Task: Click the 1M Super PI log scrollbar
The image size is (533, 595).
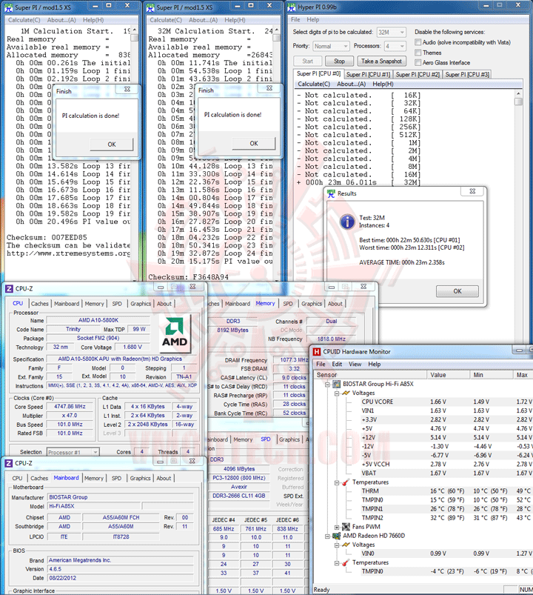Action: (x=134, y=153)
